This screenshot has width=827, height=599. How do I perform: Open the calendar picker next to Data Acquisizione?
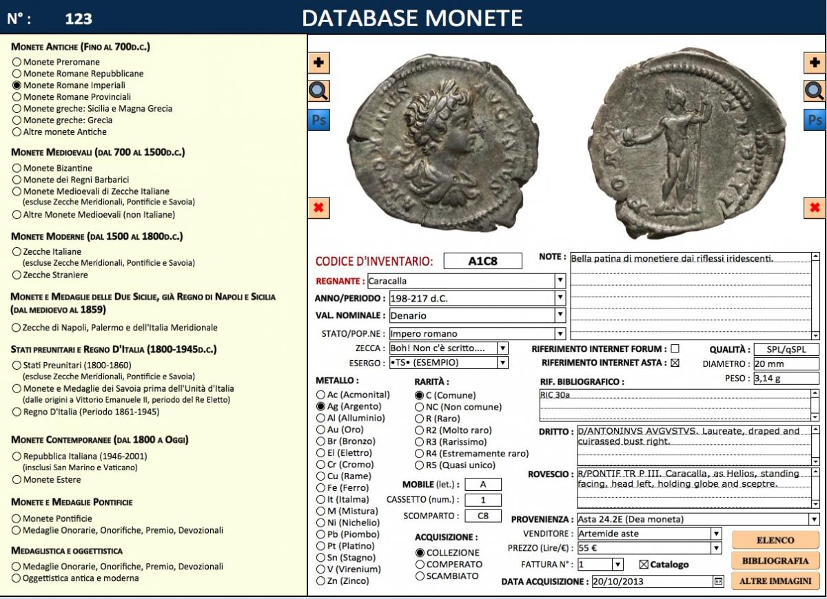[718, 582]
